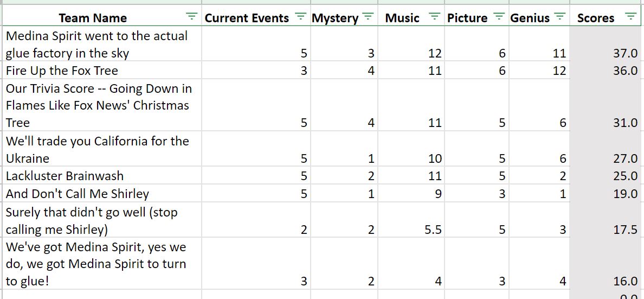Select the Fire Up the Fox Tree cell
The width and height of the screenshot is (644, 299).
tap(102, 71)
